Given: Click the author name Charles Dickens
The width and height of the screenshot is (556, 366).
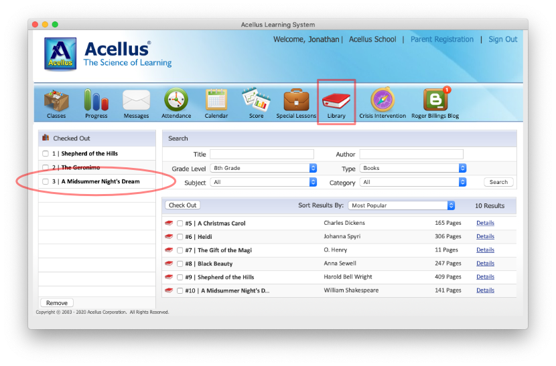Looking at the screenshot, I should click(344, 223).
